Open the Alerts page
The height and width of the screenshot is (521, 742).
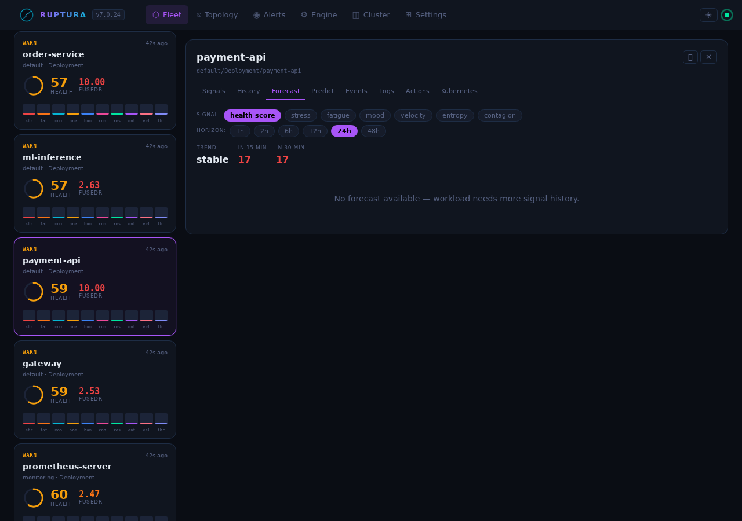tap(269, 15)
